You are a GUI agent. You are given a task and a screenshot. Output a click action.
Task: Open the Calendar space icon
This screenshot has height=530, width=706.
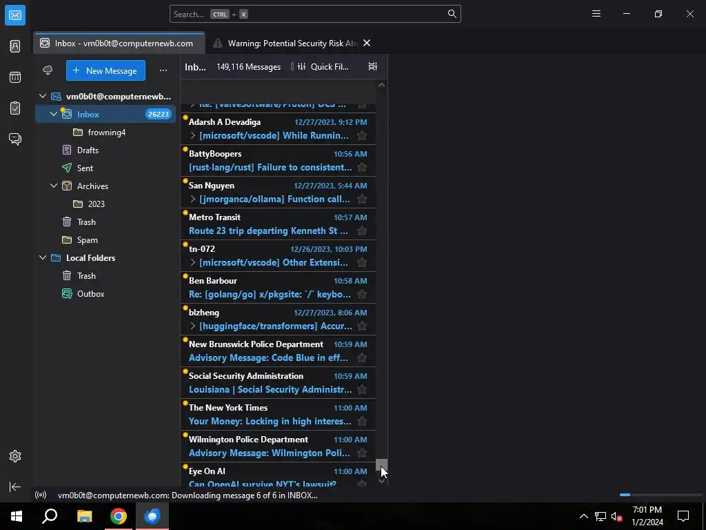tap(15, 77)
